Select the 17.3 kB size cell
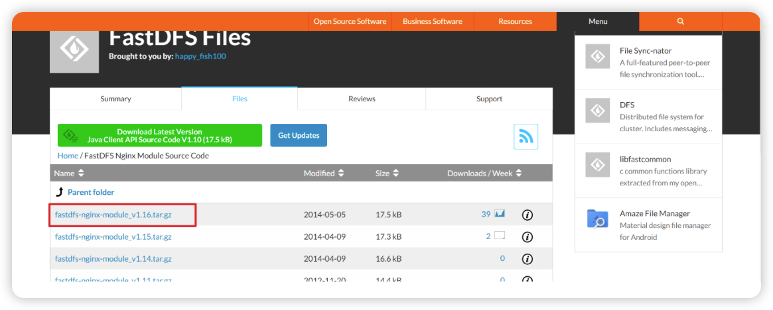Image resolution: width=773 pixels, height=310 pixels. click(388, 236)
